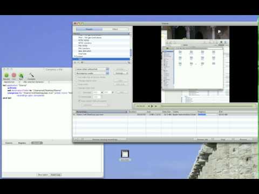The height and width of the screenshot is (194, 259).
Task: Switch to the Events tab in the script editor
Action: click(x=9, y=143)
